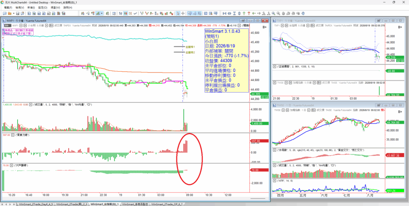
Task: Open the 設定(O) menu
Action: click(42, 8)
